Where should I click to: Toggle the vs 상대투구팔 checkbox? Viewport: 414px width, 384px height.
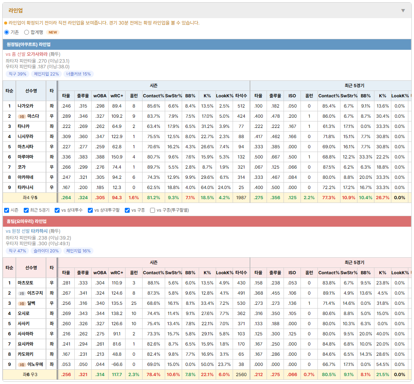90,210
